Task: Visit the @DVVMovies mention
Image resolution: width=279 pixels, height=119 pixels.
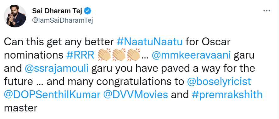Action: point(136,95)
